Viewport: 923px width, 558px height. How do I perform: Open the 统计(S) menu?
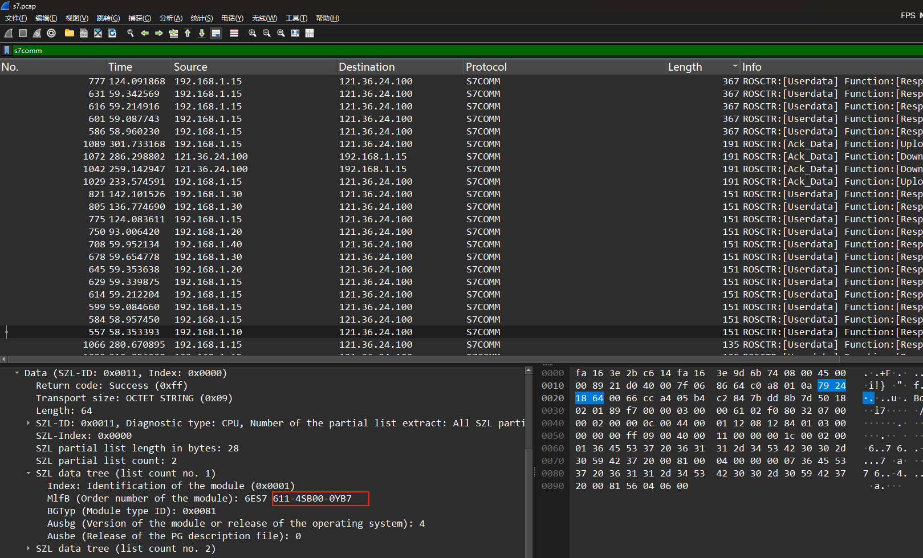(x=202, y=18)
